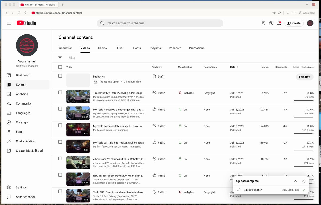Tick the checkbox for My Tesla is completely unhinged
Screen dimensions: 321x205
(60, 125)
